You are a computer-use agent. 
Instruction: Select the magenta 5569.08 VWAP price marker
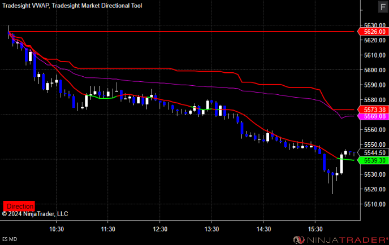pyautogui.click(x=374, y=116)
